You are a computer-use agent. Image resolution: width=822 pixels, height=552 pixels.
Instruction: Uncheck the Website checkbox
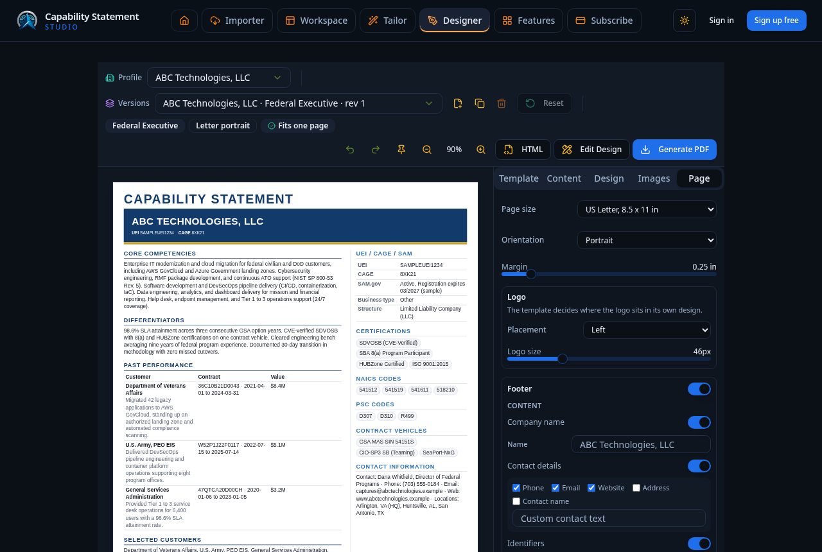point(591,488)
